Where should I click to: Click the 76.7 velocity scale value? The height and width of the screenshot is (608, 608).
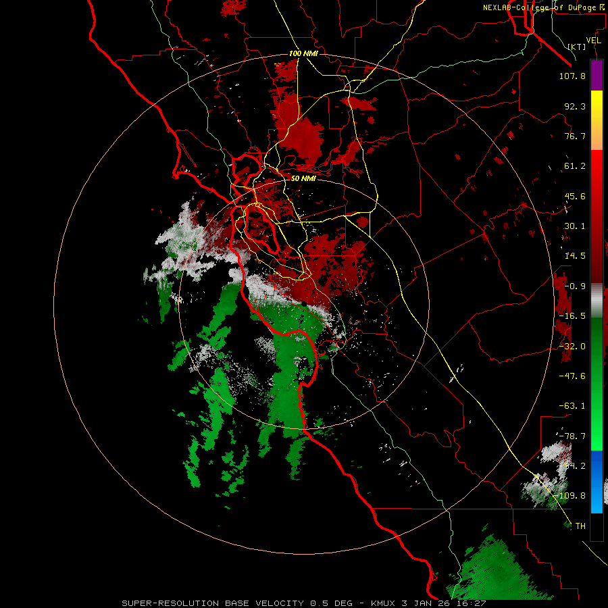pos(575,136)
